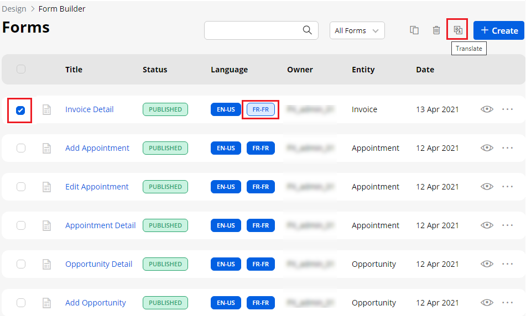Uncheck the Invoice Detail row checkbox
526x316 pixels.
pyautogui.click(x=20, y=110)
